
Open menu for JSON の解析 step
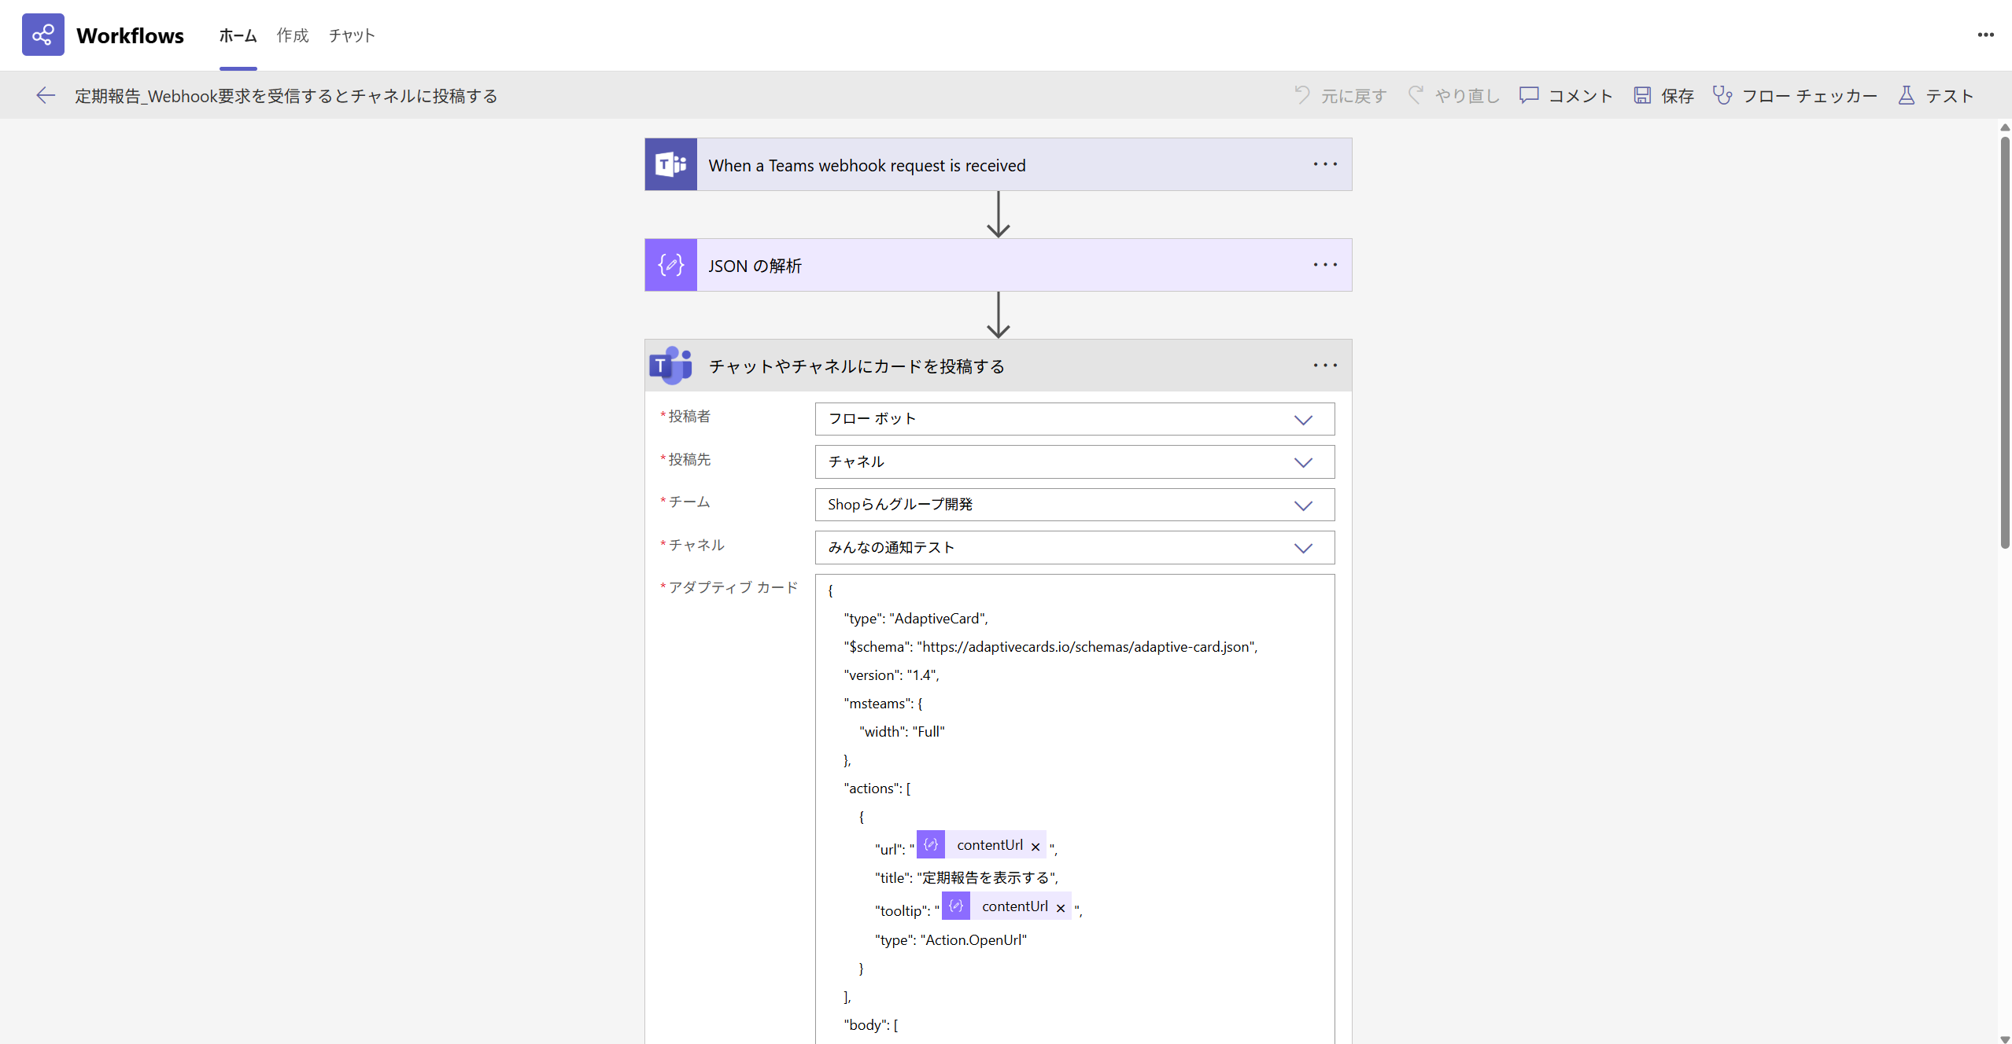point(1325,265)
